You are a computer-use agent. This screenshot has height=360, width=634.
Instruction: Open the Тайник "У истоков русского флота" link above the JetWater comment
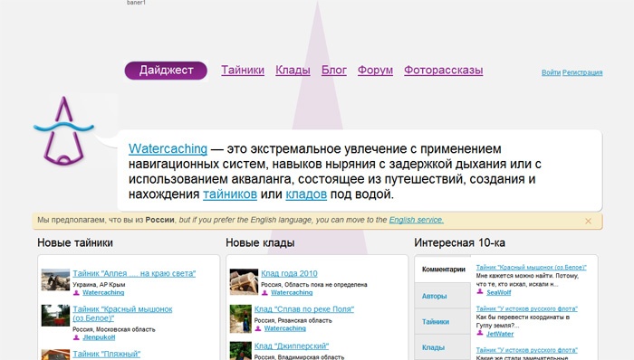click(527, 309)
